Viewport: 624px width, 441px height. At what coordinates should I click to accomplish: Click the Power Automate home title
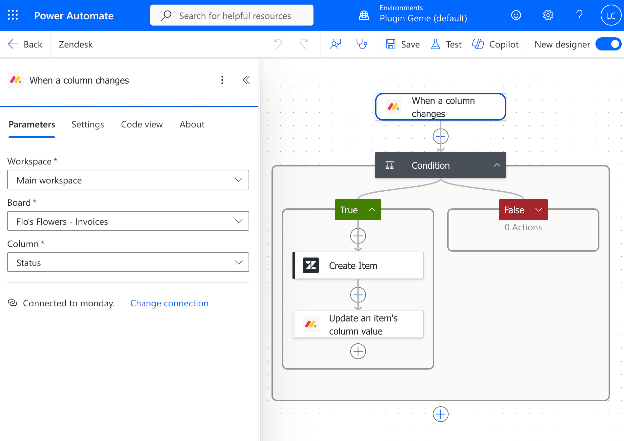[74, 15]
